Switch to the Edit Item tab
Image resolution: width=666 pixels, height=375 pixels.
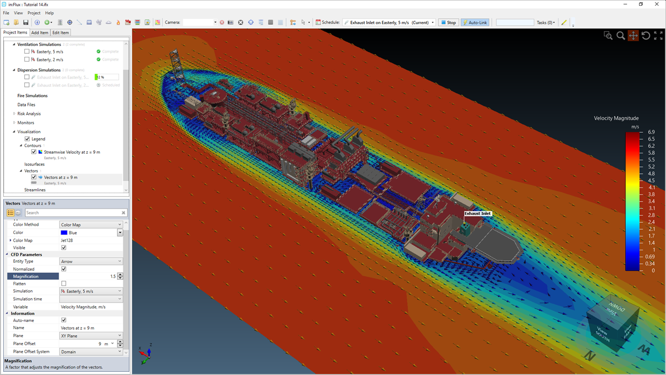coord(61,33)
